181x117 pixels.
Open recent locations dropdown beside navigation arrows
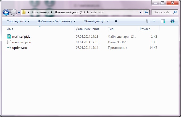point(19,12)
